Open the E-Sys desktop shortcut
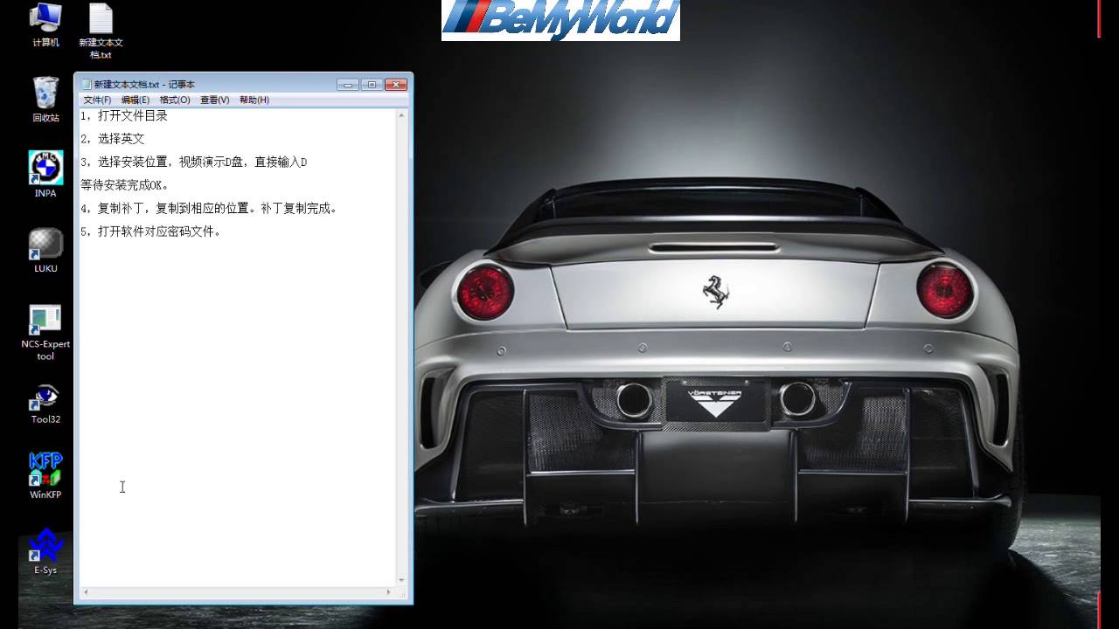The width and height of the screenshot is (1119, 629). (x=45, y=551)
